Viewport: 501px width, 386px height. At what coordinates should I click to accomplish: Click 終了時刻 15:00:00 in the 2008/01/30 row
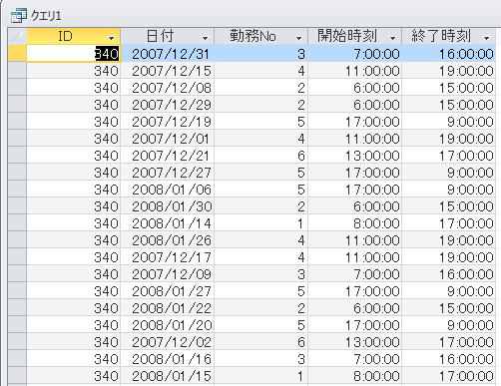pos(449,206)
